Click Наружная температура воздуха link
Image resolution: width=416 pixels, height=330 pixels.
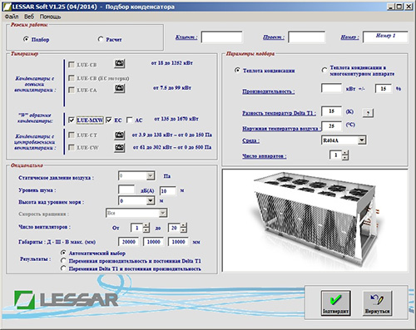281,129
